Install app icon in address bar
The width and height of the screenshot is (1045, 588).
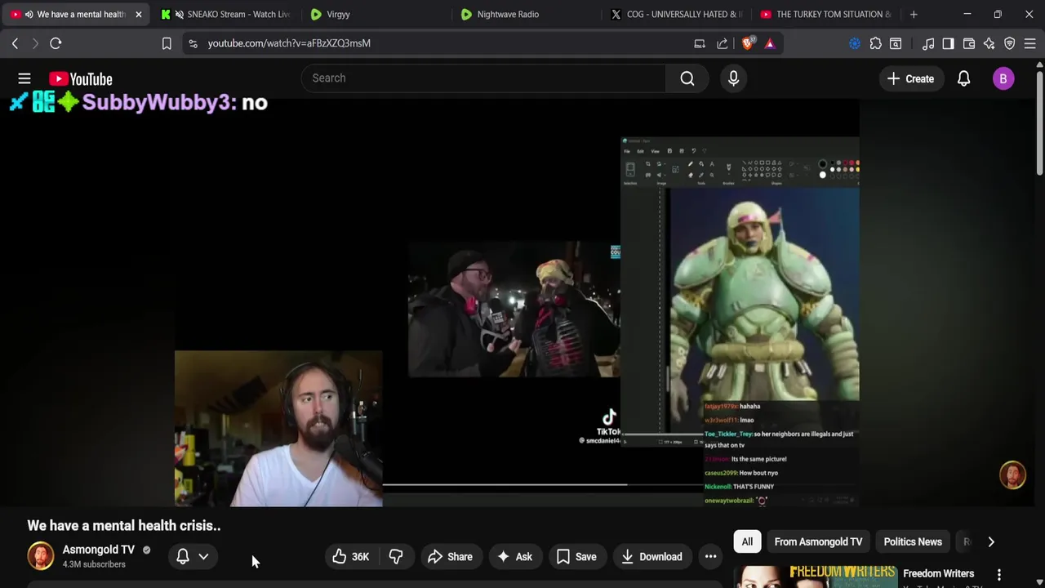(x=700, y=43)
